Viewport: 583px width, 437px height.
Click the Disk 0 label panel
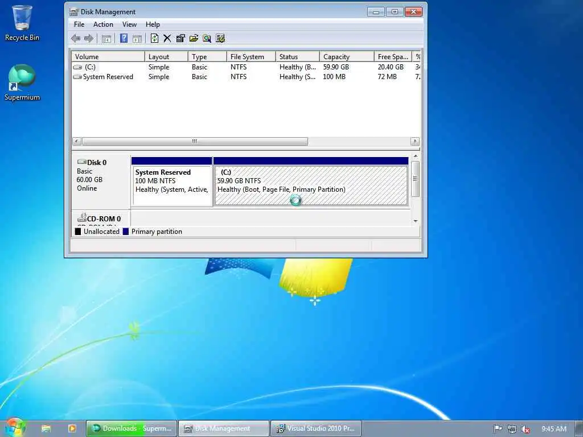(101, 182)
